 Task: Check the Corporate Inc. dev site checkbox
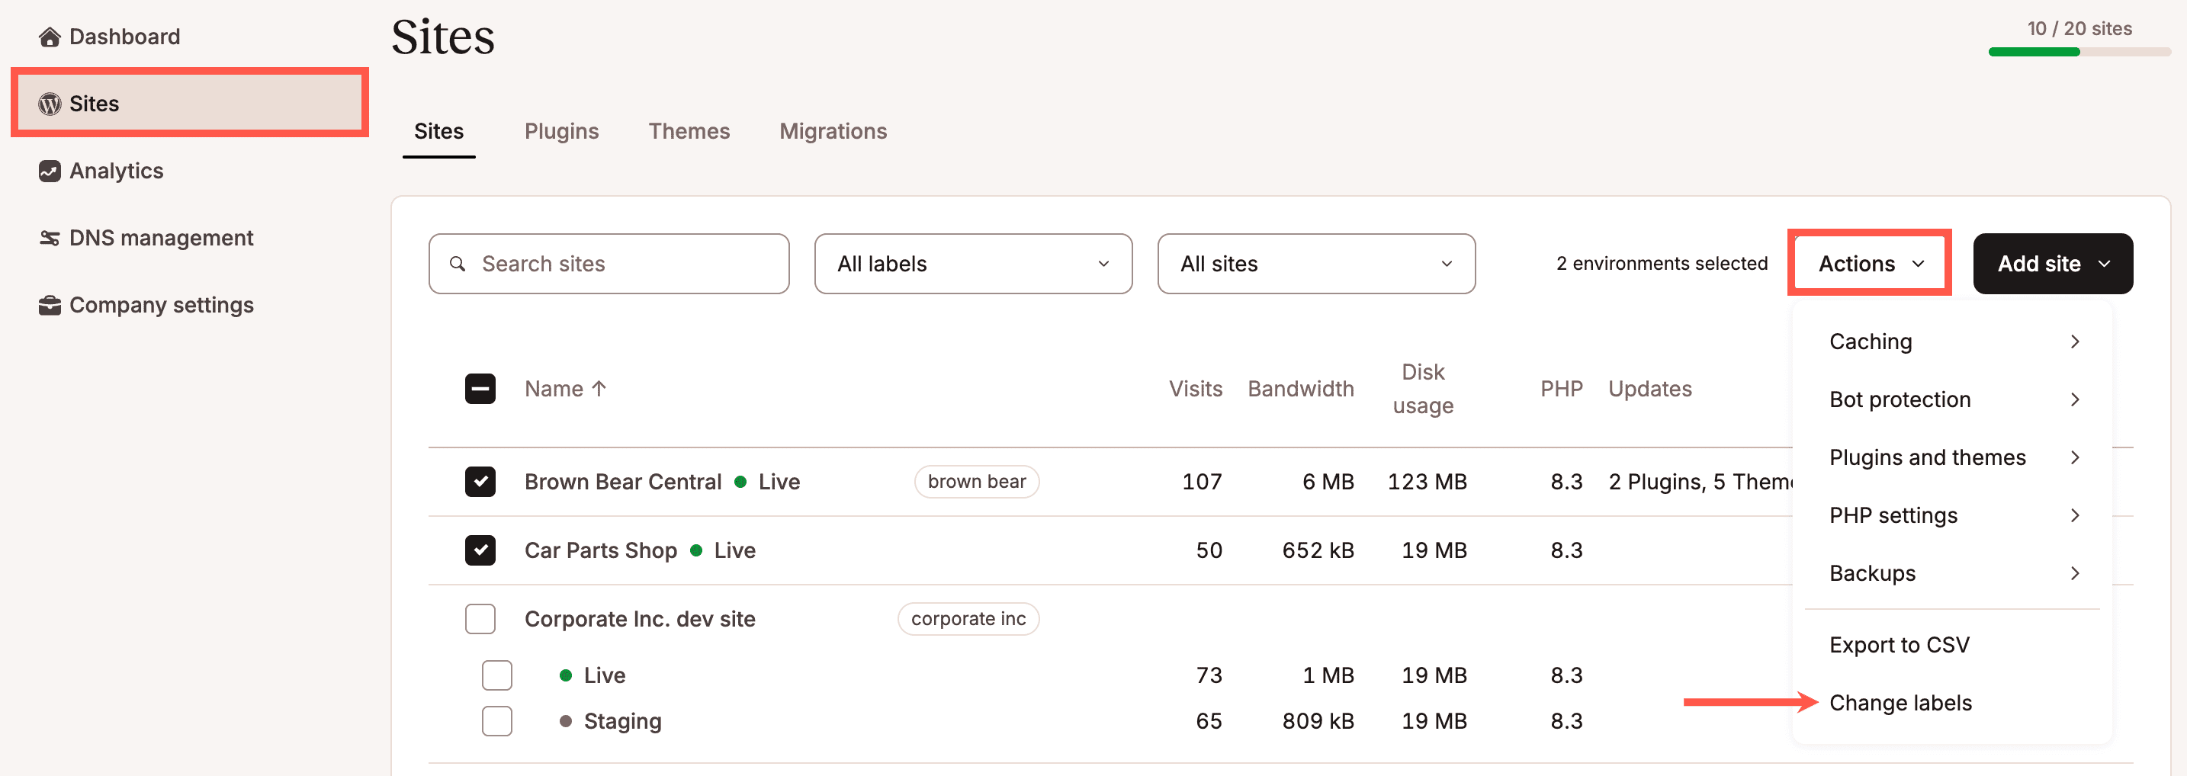coord(480,619)
